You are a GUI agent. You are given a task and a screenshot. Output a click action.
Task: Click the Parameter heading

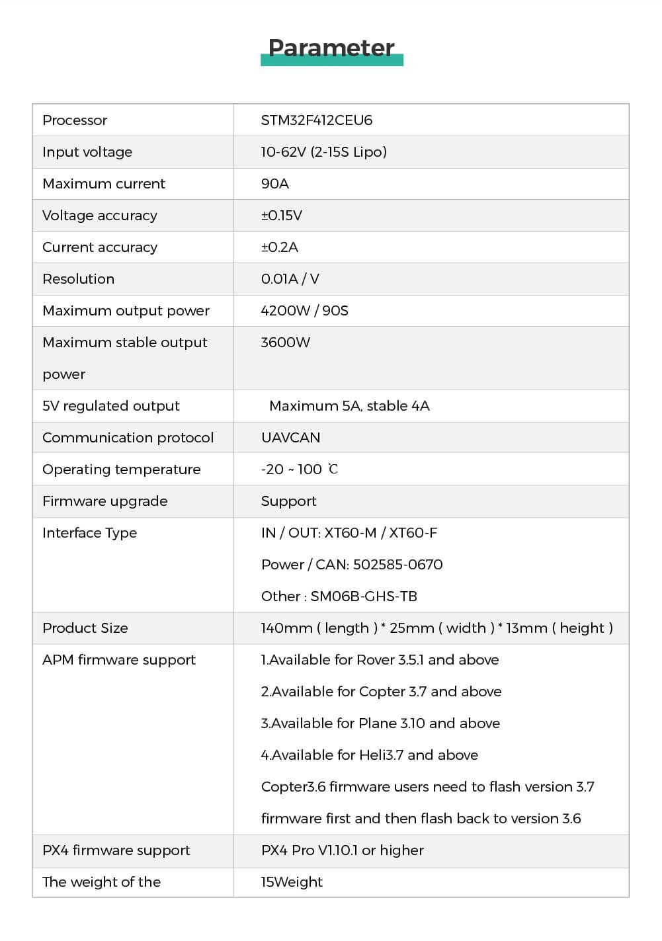[x=331, y=46]
